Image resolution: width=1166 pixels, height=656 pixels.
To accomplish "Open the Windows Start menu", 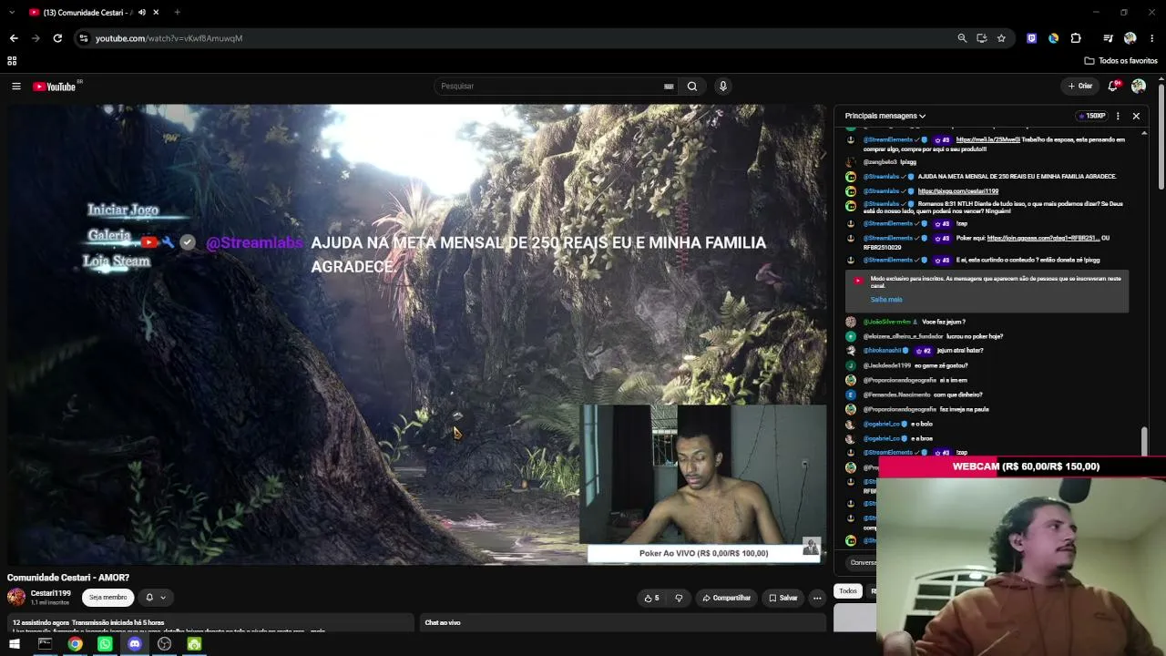I will (x=15, y=644).
